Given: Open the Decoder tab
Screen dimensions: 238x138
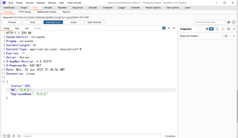Looking at the screenshot, I should coord(93,8).
